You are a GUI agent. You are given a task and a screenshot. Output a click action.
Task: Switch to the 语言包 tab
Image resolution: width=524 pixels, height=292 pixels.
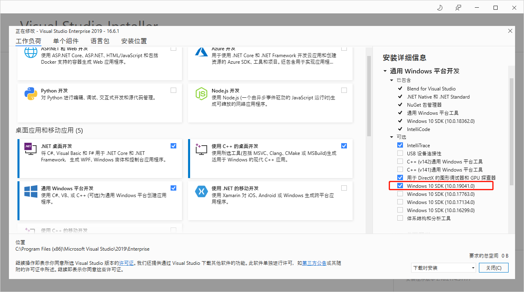(x=100, y=41)
